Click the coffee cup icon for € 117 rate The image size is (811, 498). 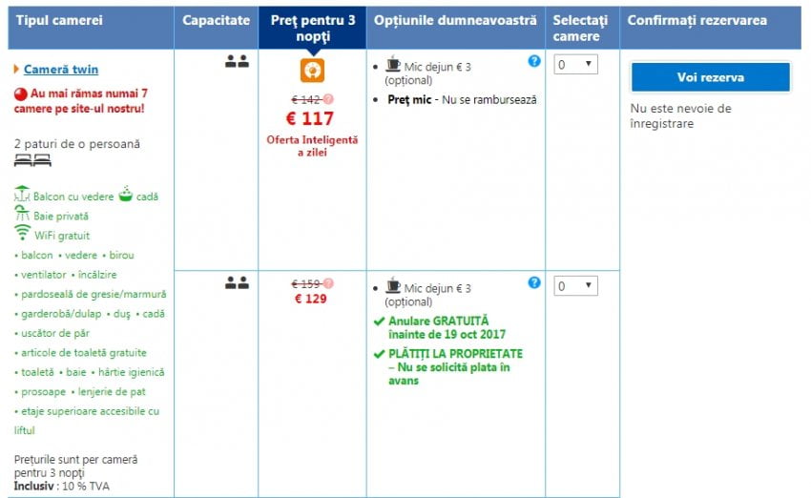[x=393, y=65]
